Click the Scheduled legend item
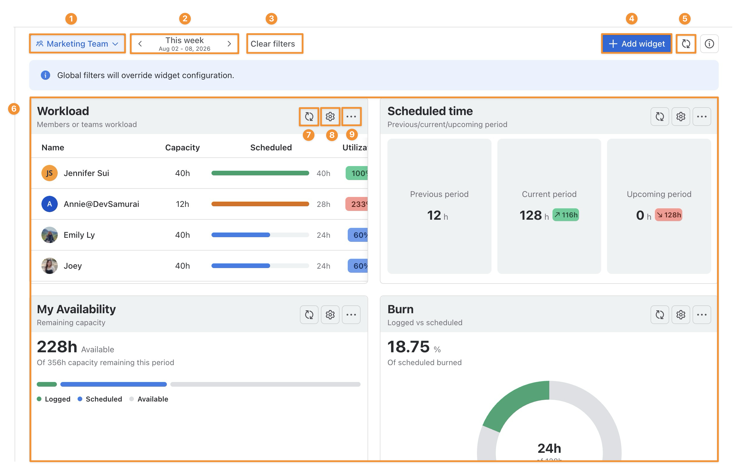 [x=100, y=399]
